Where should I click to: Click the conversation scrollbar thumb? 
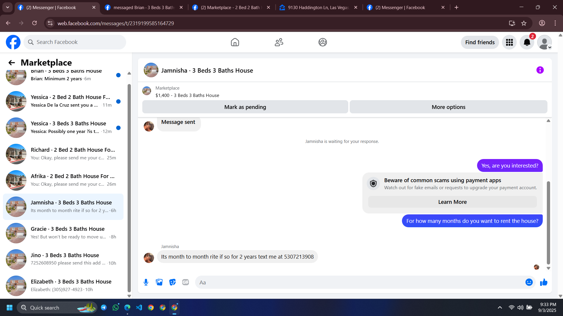click(548, 223)
